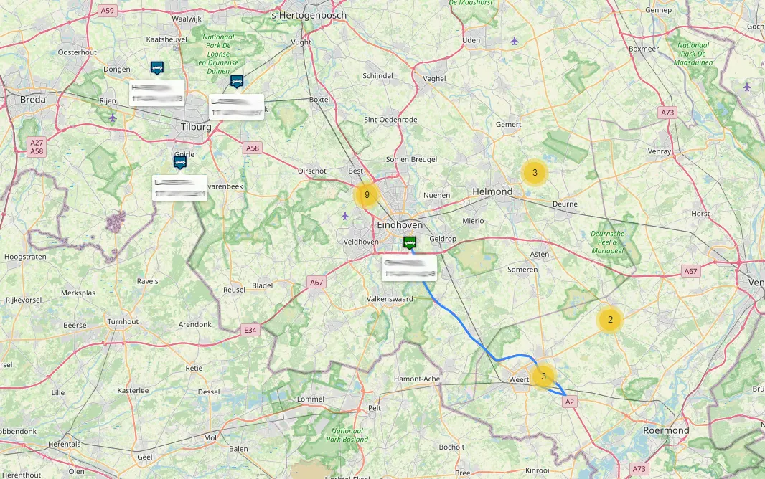This screenshot has height=479, width=765.
Task: Click the Uden town label
Action: 471,40
